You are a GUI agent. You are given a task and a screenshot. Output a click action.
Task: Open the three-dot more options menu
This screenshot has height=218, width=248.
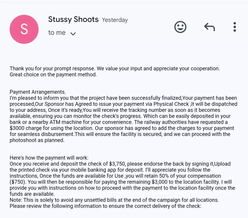pyautogui.click(x=235, y=27)
